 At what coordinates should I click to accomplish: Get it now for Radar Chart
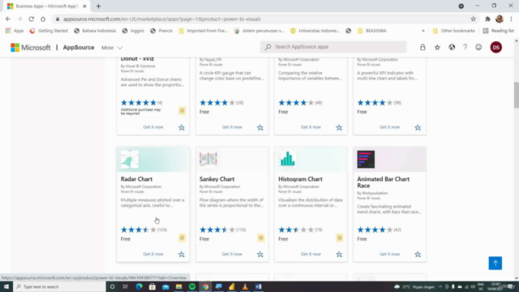(x=153, y=254)
